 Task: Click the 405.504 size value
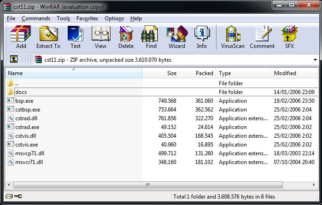(x=167, y=136)
